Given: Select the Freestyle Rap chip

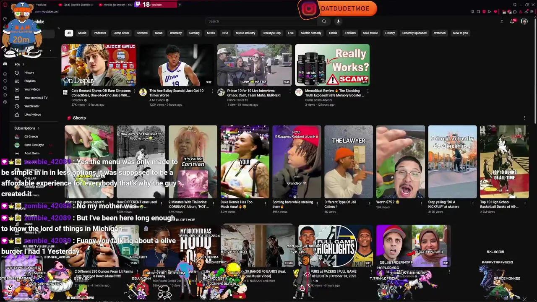Looking at the screenshot, I should (271, 33).
